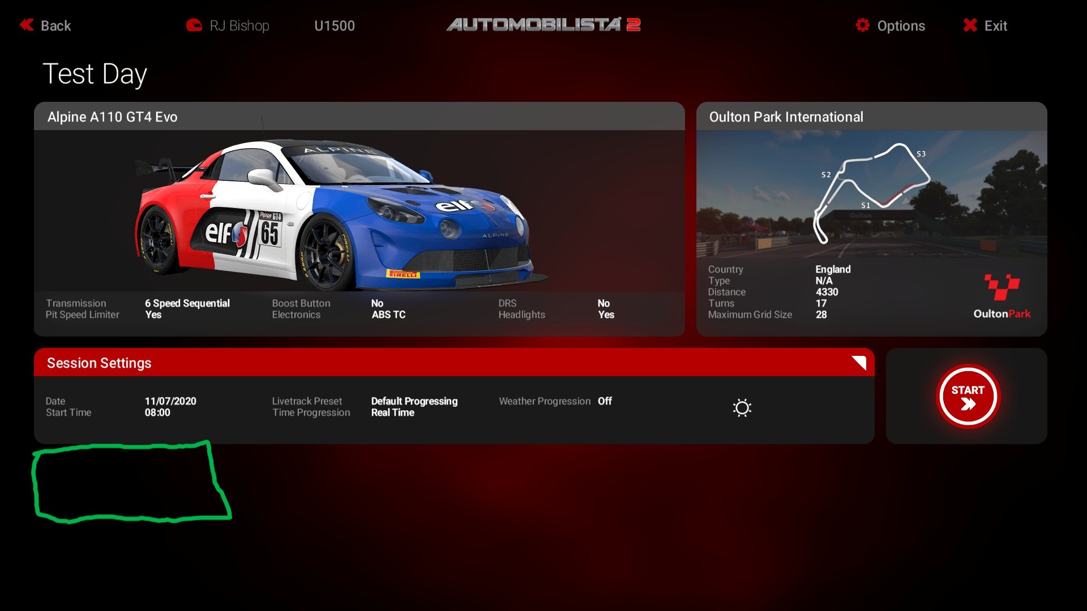Click the Default Progressing livetrack value
The width and height of the screenshot is (1087, 611).
(414, 401)
